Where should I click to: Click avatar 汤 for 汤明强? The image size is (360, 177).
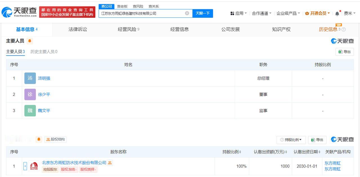30,78
